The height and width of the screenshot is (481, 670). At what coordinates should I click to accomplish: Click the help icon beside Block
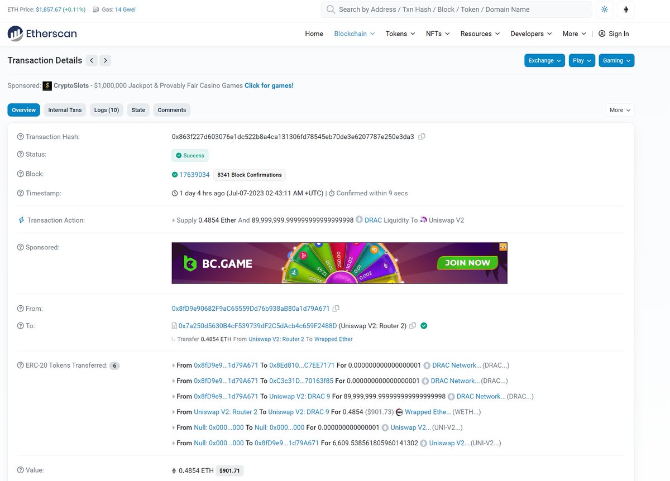(21, 174)
